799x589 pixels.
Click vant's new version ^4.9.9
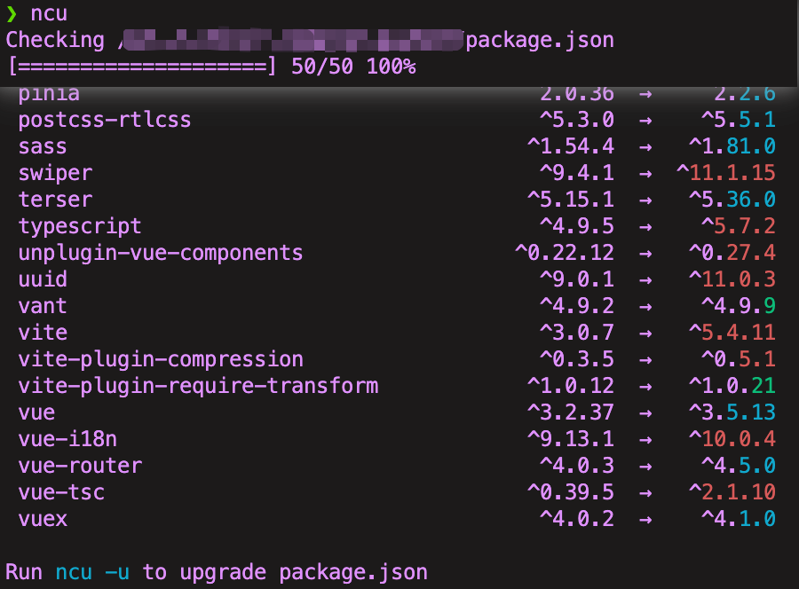tap(738, 306)
